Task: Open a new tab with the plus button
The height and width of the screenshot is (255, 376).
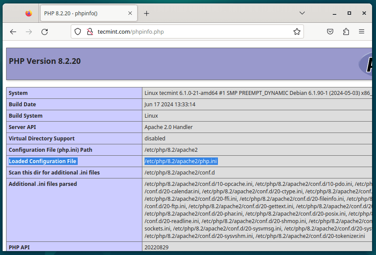Action: [146, 13]
